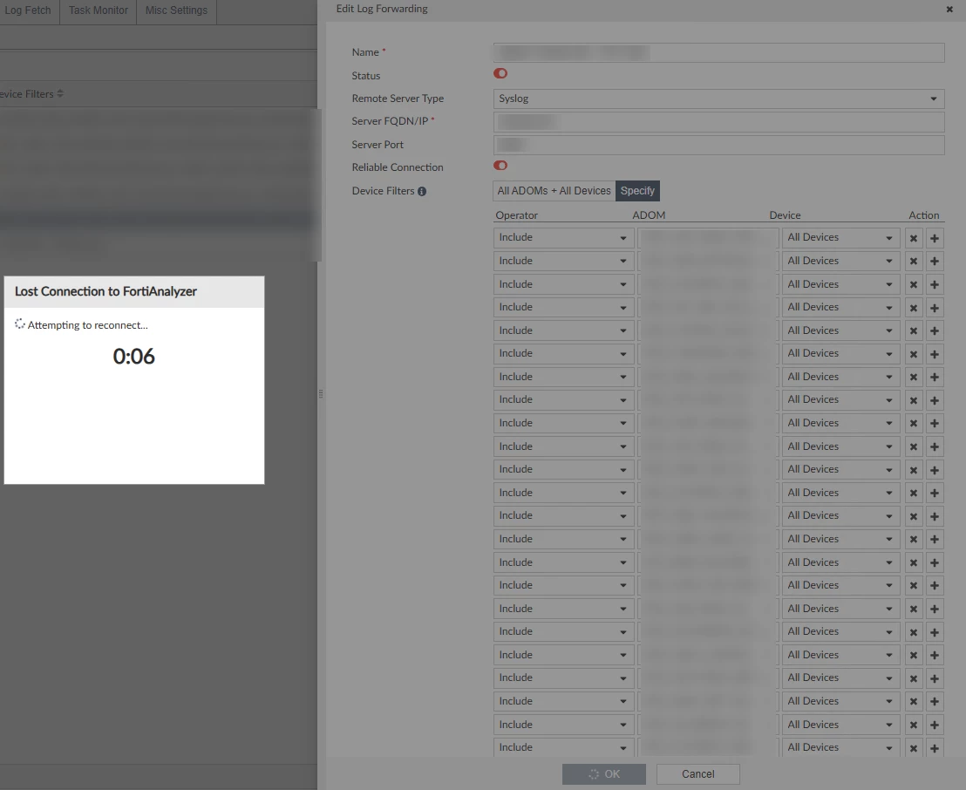The width and height of the screenshot is (966, 790).
Task: Click the Device Filters info icon
Action: coord(422,191)
